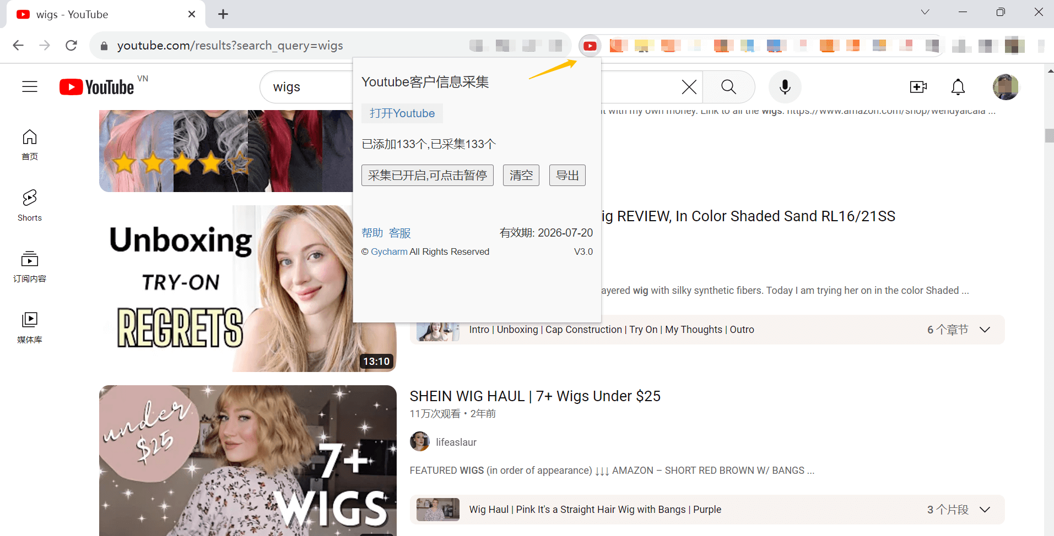Click 导出 to export data
1054x536 pixels.
[567, 176]
